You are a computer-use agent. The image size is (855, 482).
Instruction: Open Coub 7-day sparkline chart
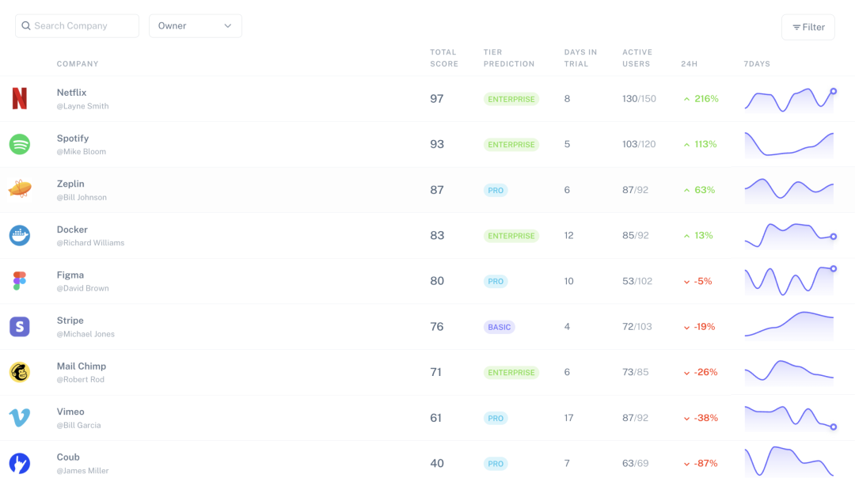click(789, 462)
